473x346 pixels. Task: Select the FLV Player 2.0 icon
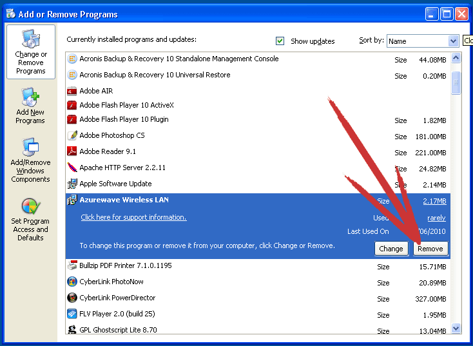point(72,314)
